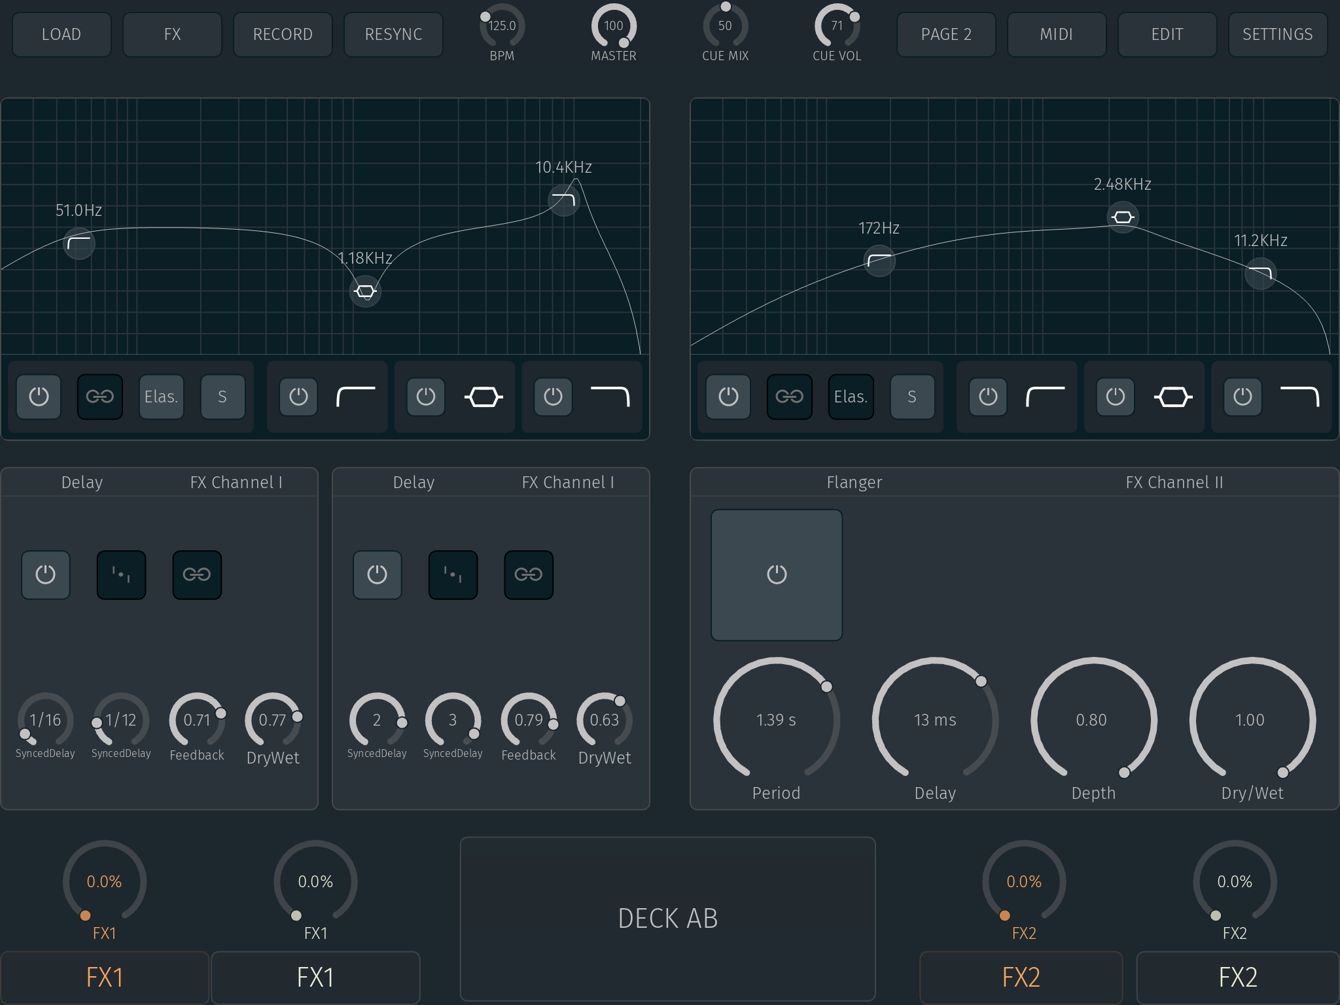Click right EQ high-cut filter shape icon
This screenshot has width=1340, height=1005.
tap(1299, 397)
